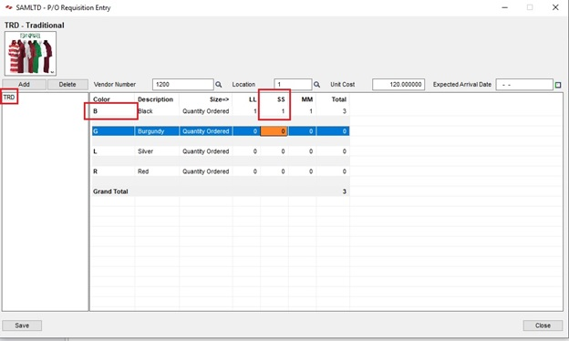Click the MM size column header
The width and height of the screenshot is (569, 341).
pyautogui.click(x=307, y=99)
